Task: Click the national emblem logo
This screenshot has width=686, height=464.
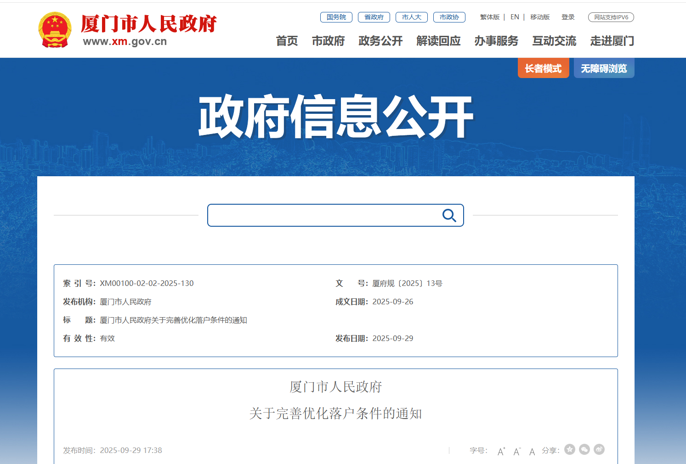Action: (55, 30)
